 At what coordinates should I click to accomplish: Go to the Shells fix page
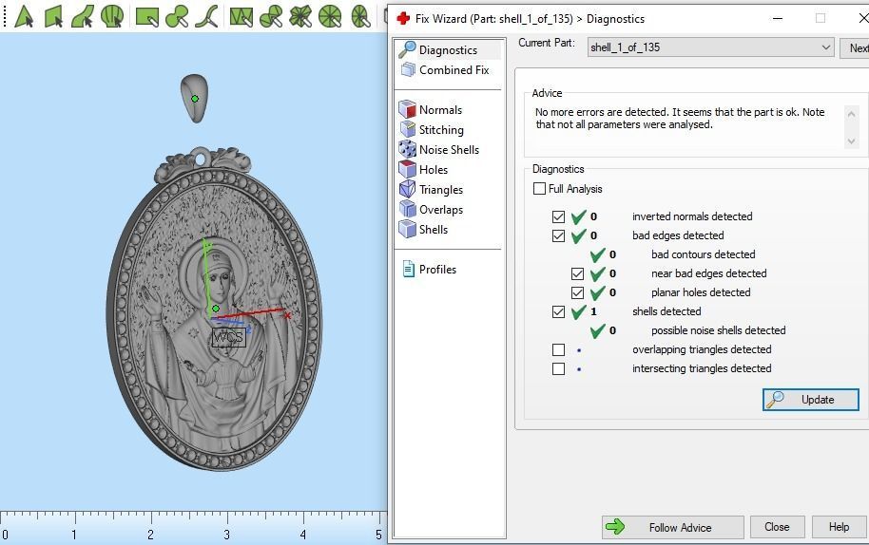[434, 229]
